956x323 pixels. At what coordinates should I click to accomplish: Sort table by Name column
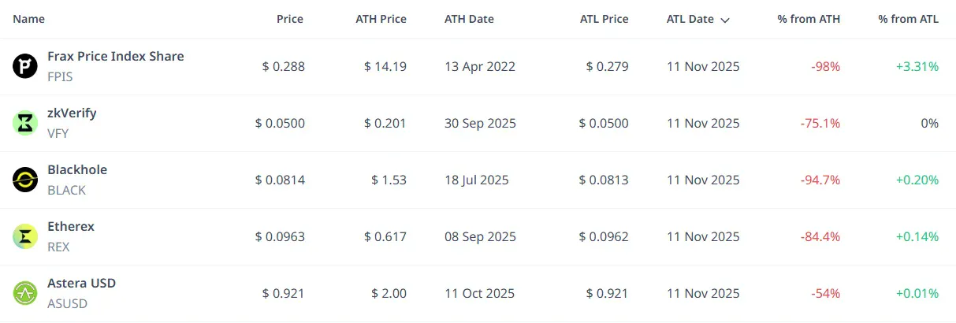click(x=28, y=19)
